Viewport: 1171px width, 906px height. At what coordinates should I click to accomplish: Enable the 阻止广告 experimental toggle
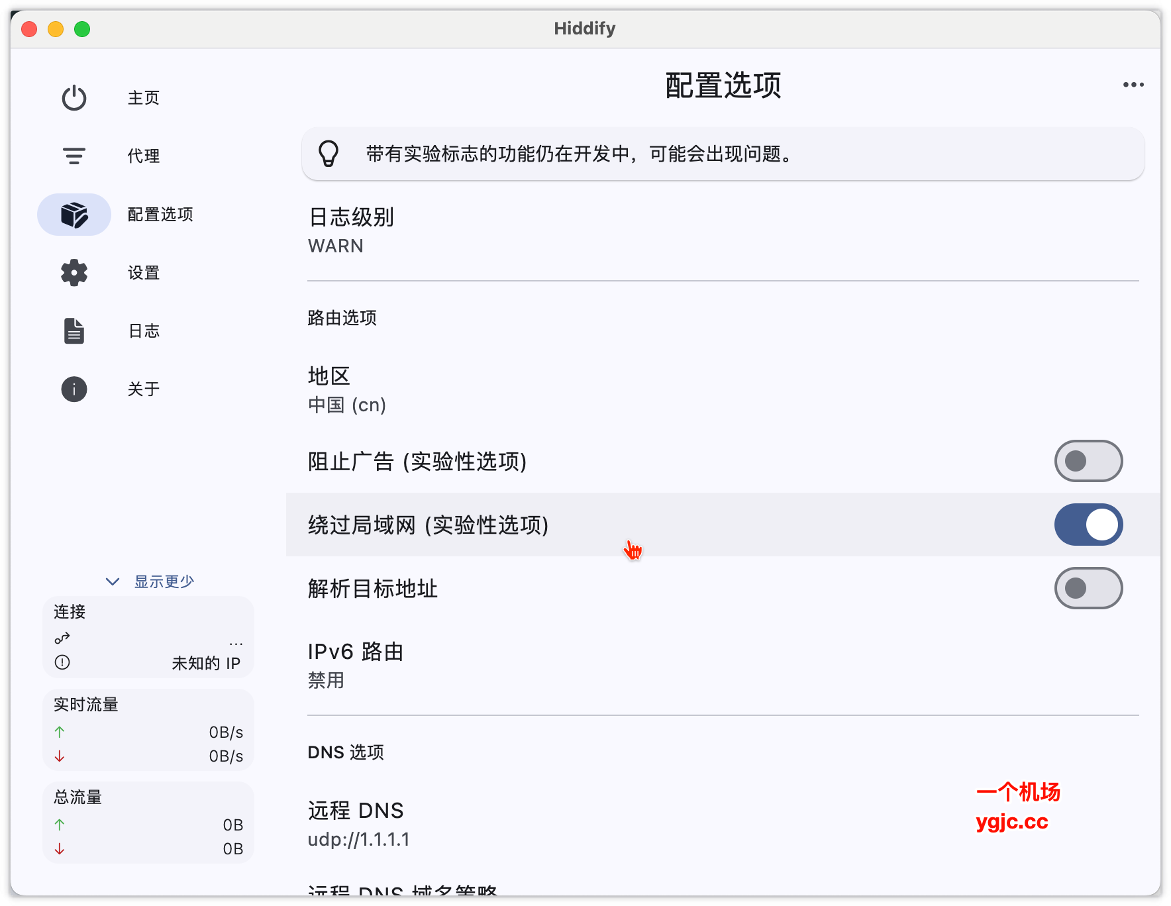pos(1088,462)
